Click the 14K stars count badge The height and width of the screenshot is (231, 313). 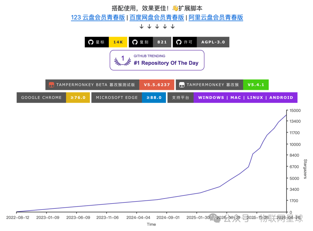118,42
